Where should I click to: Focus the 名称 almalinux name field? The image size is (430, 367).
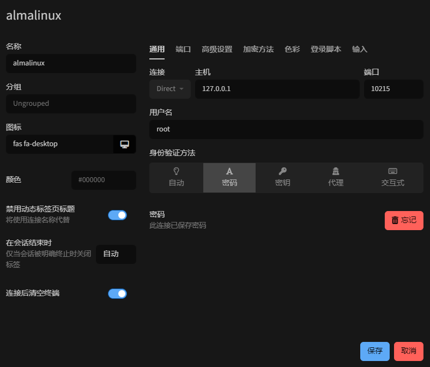pos(71,63)
